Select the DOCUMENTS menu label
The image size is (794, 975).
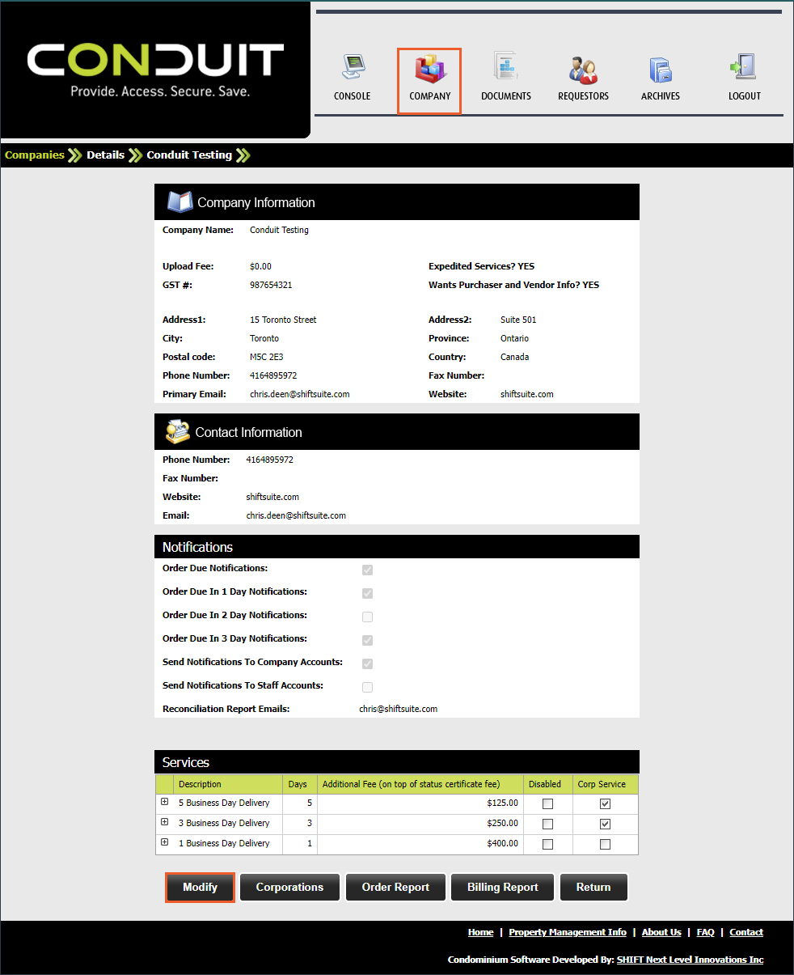coord(506,96)
